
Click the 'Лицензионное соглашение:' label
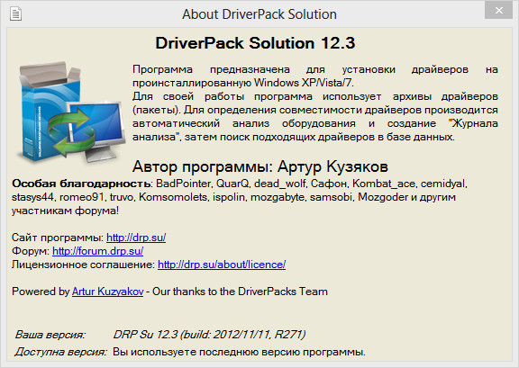coord(83,265)
